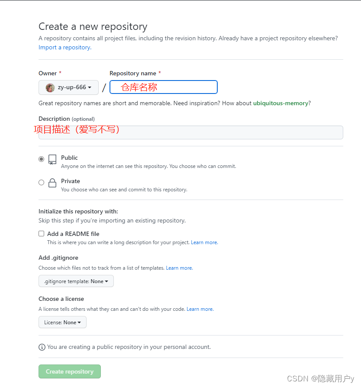
Task: Click the slash separator between owner and name
Action: (x=104, y=87)
